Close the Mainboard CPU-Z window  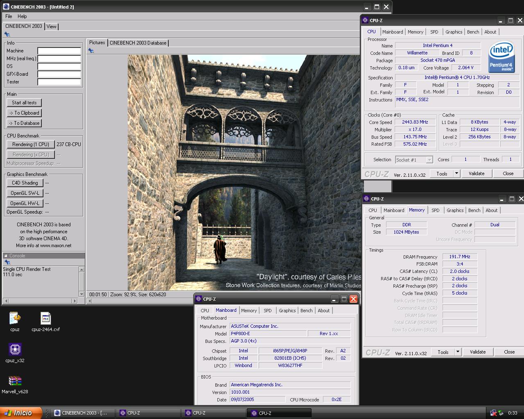click(354, 299)
